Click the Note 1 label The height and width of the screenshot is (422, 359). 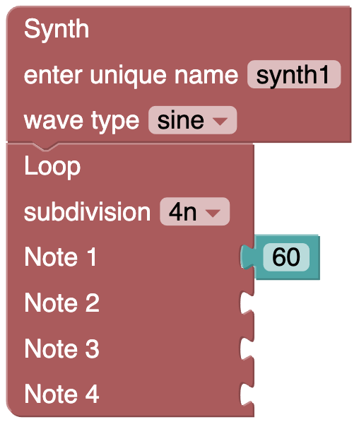coord(60,257)
